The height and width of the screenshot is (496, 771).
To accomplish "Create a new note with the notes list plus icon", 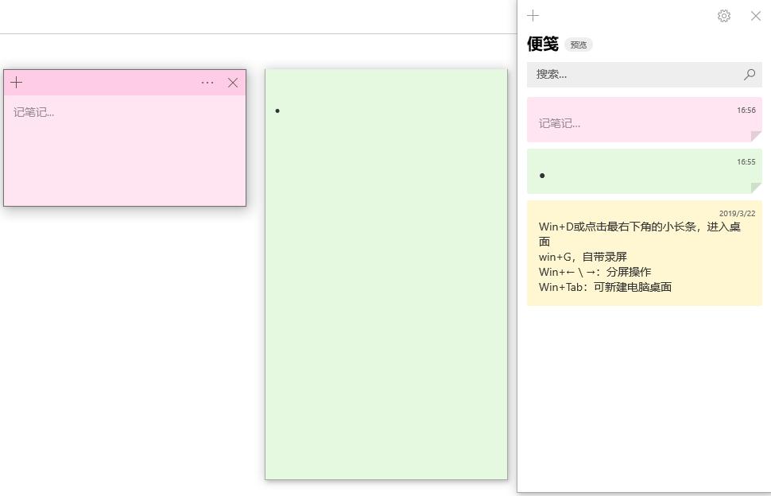I will [x=533, y=15].
